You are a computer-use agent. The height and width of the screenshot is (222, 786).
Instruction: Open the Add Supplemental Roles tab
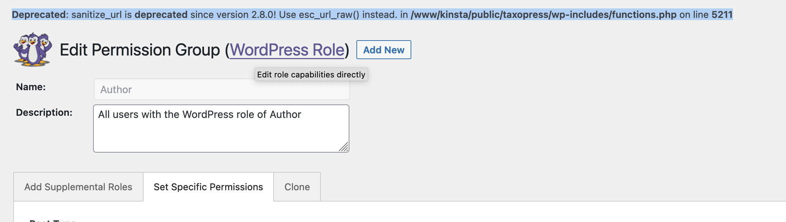78,187
